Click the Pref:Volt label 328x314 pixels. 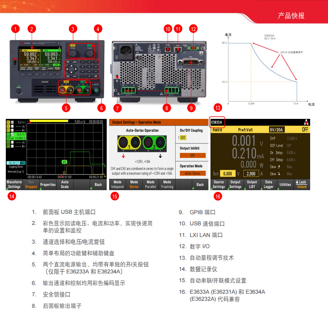tap(245, 130)
